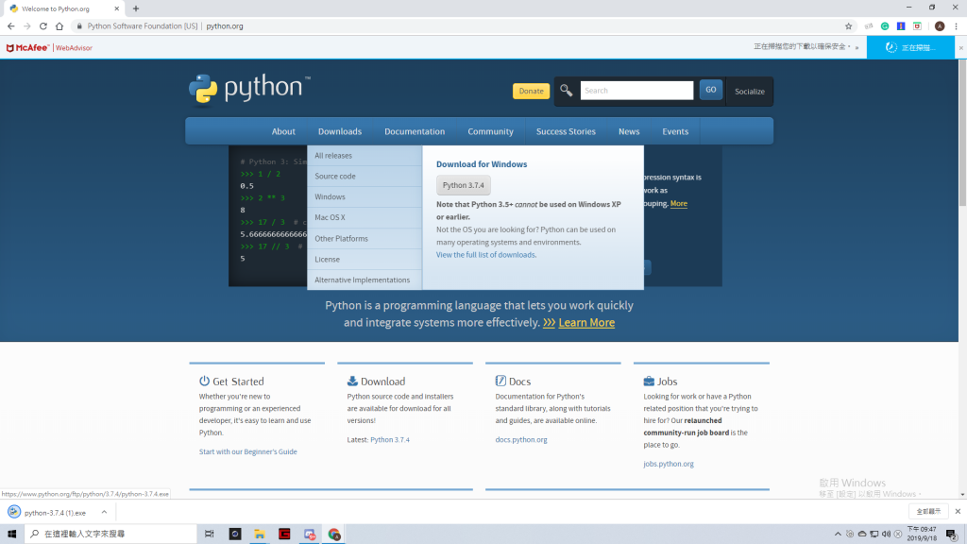
Task: Select Windows in Downloads submenu
Action: point(365,196)
